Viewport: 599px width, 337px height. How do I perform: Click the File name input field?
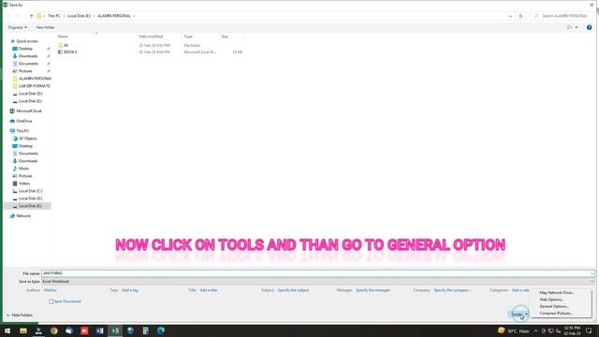(x=317, y=273)
